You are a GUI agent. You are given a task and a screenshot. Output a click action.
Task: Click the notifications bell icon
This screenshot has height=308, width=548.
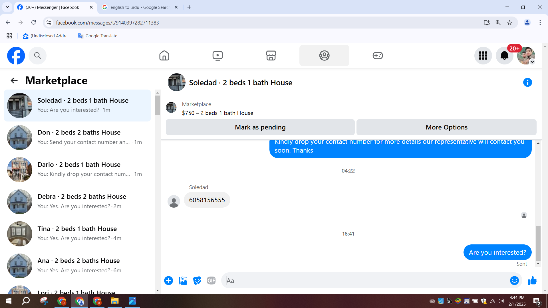(x=504, y=56)
